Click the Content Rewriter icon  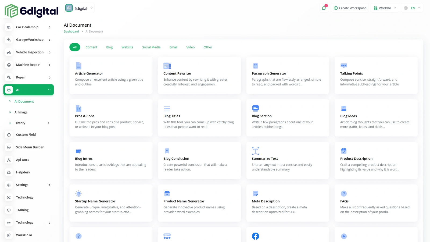167,66
